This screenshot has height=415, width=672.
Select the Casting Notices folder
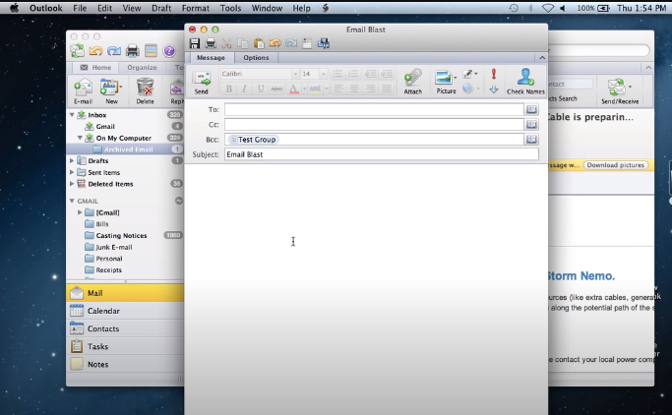121,236
